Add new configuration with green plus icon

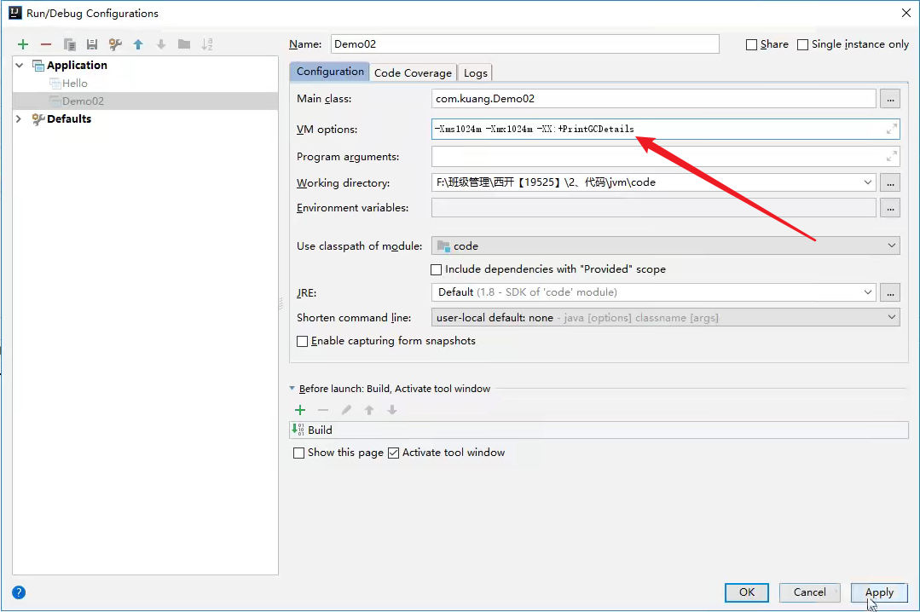(x=23, y=44)
